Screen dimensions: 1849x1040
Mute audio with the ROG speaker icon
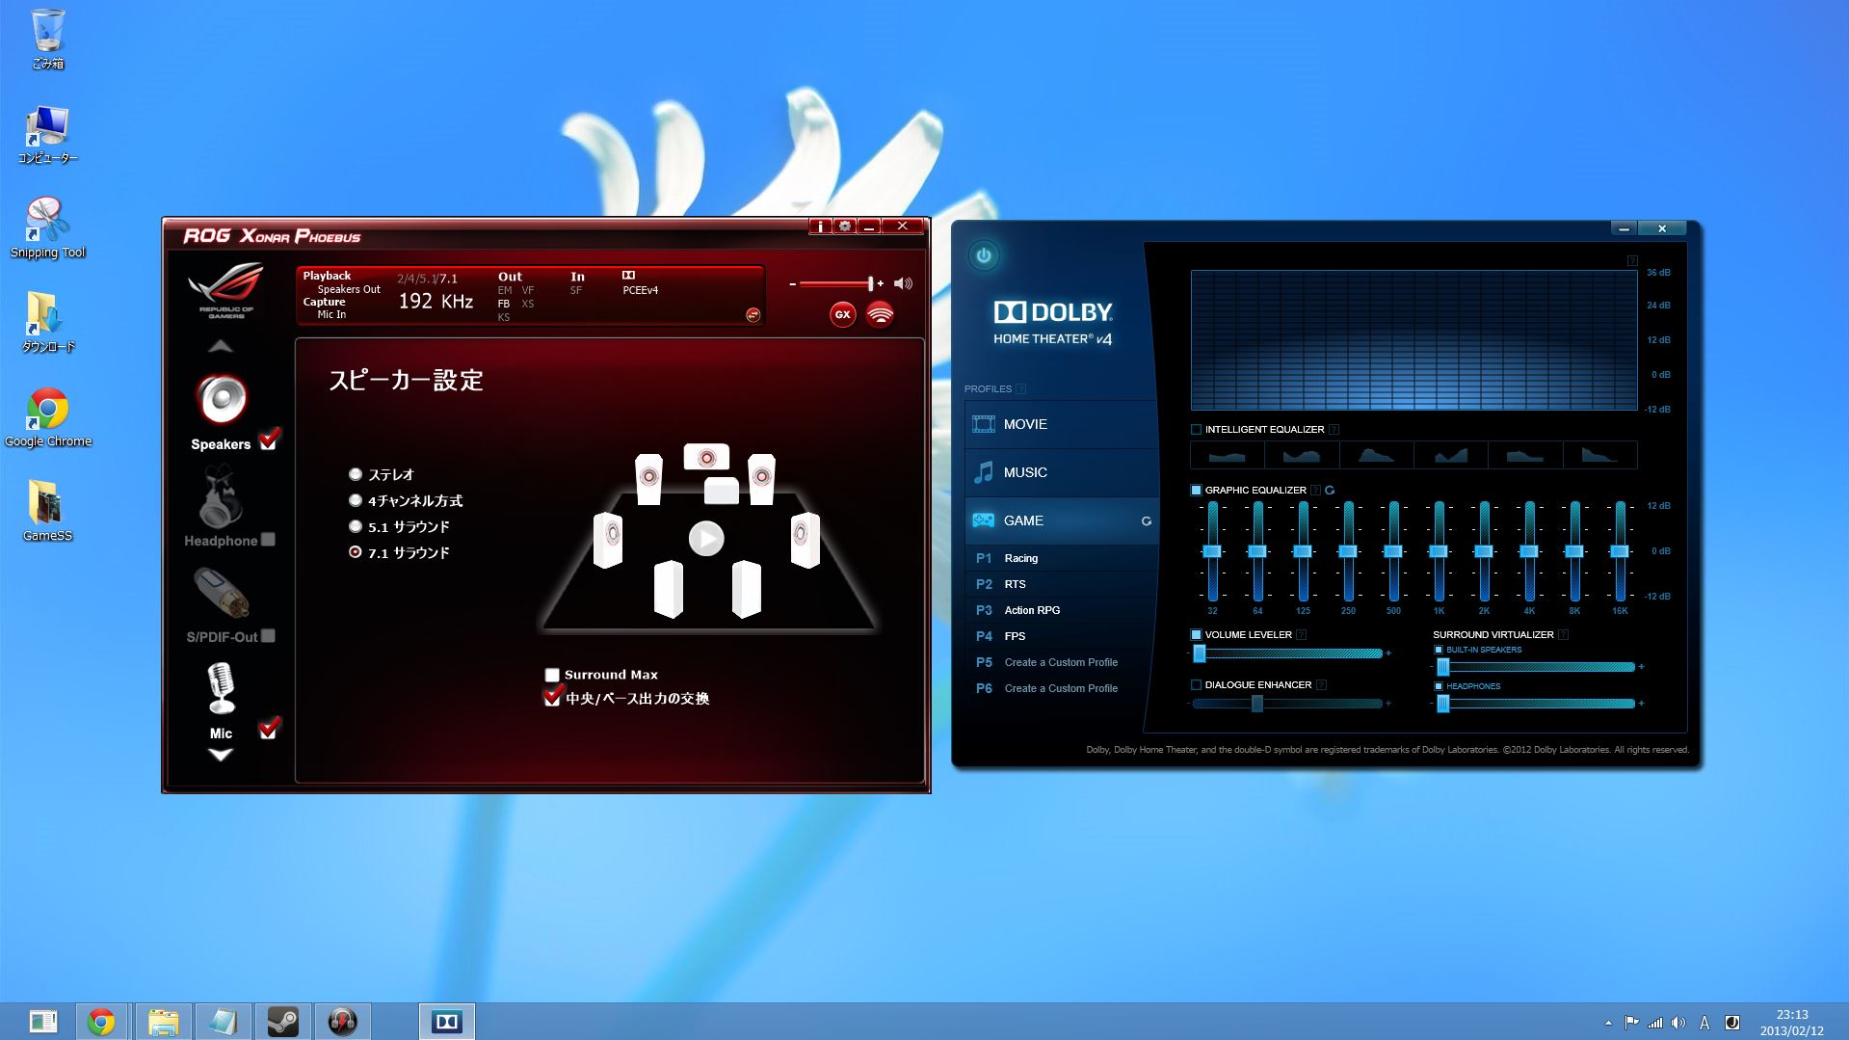click(x=903, y=283)
